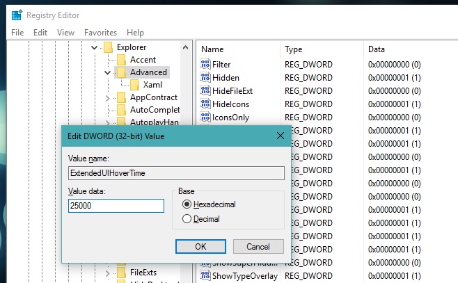The height and width of the screenshot is (283, 458).
Task: Open the View menu
Action: click(x=65, y=33)
